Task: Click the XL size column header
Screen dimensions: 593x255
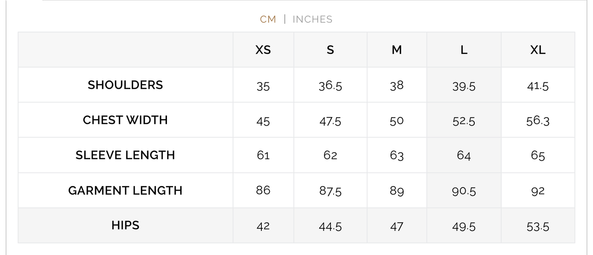Action: point(538,50)
